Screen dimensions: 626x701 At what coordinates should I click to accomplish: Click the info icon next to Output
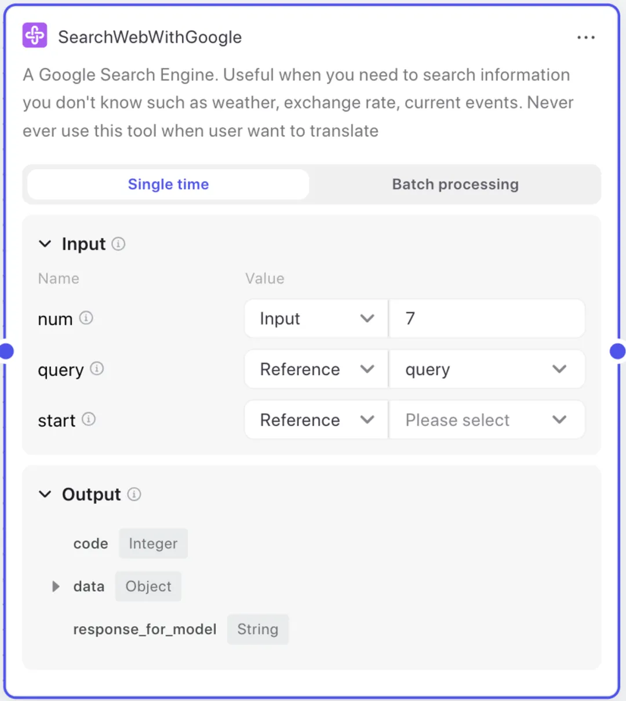point(134,494)
